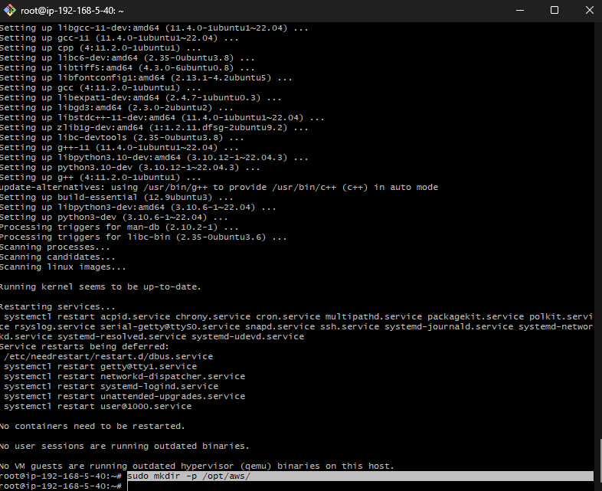Click 'Processing triggers for man-db' line
The height and width of the screenshot is (491, 602).
[119, 227]
